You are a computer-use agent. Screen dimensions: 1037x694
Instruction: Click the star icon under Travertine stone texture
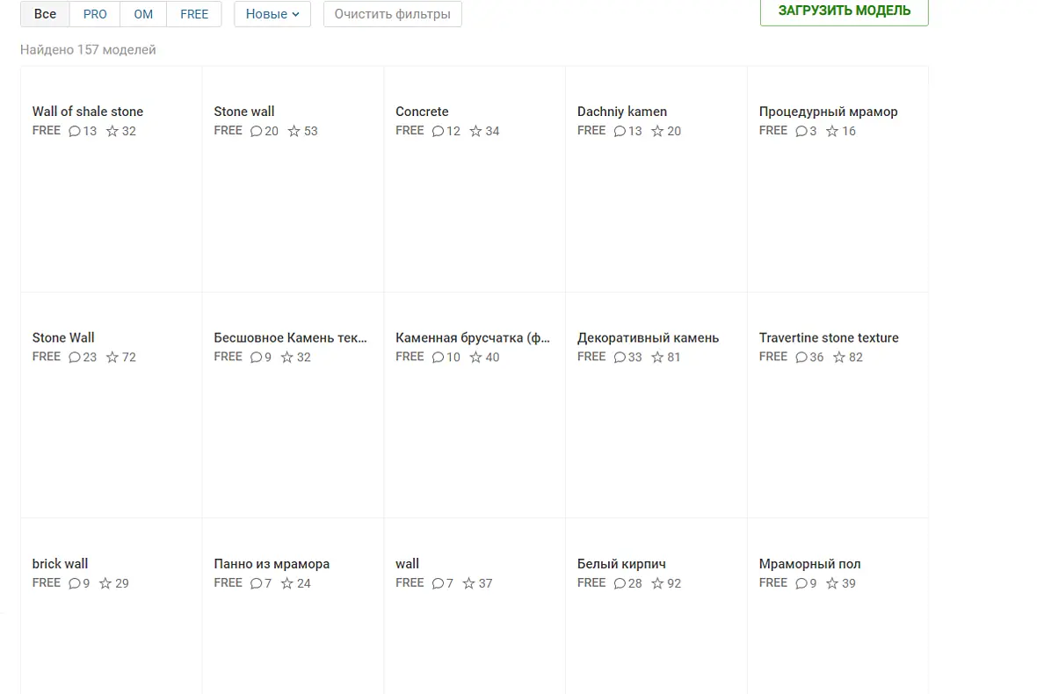coord(838,357)
